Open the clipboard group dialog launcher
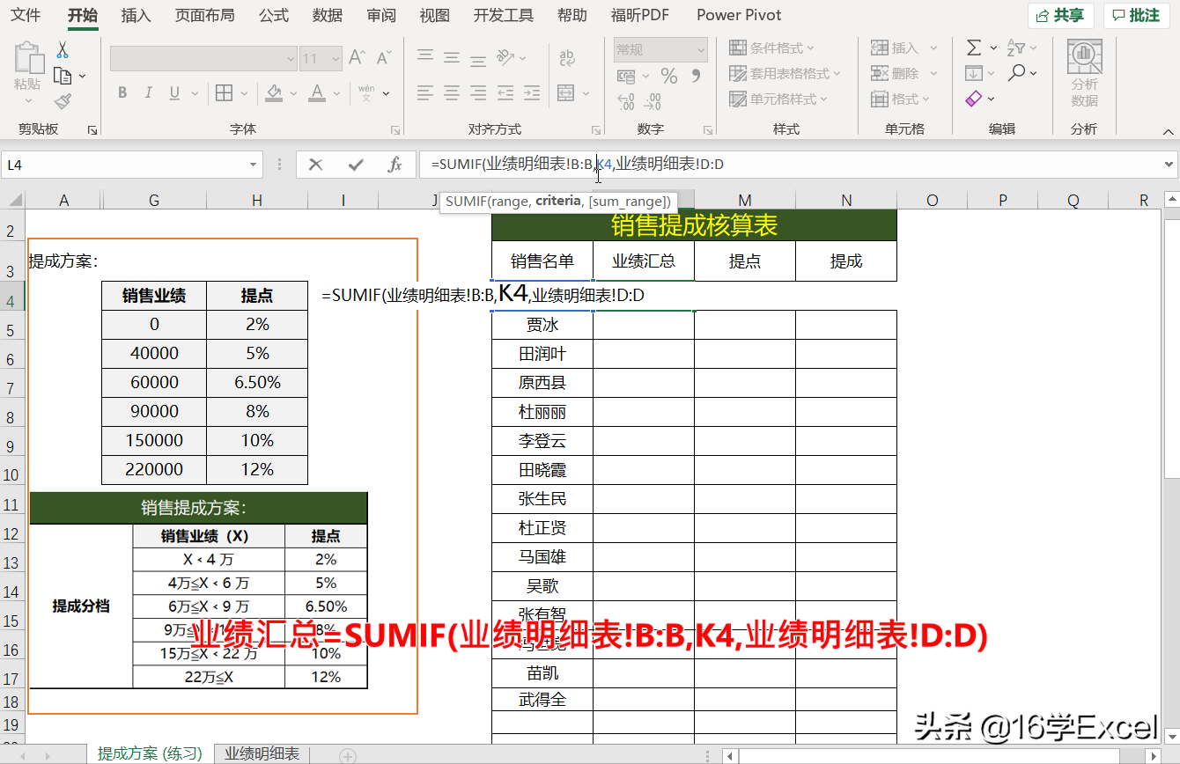The height and width of the screenshot is (764, 1180). click(x=92, y=130)
